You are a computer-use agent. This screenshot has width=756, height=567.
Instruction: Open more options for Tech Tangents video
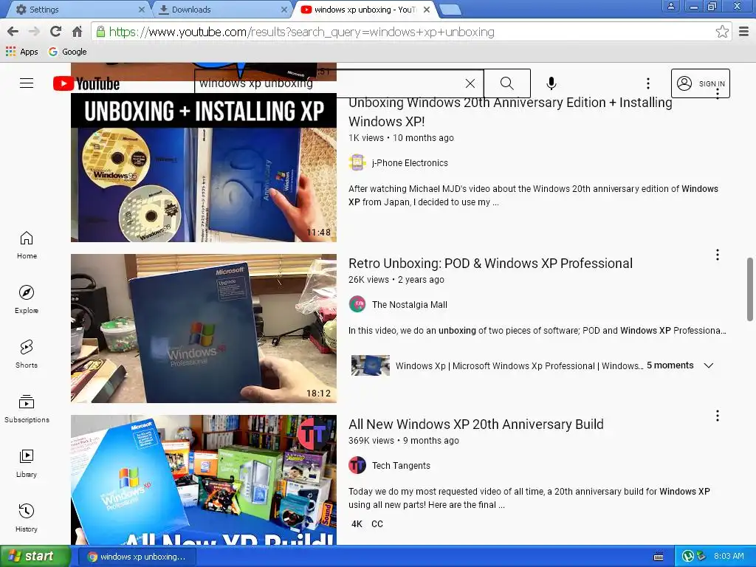(718, 416)
